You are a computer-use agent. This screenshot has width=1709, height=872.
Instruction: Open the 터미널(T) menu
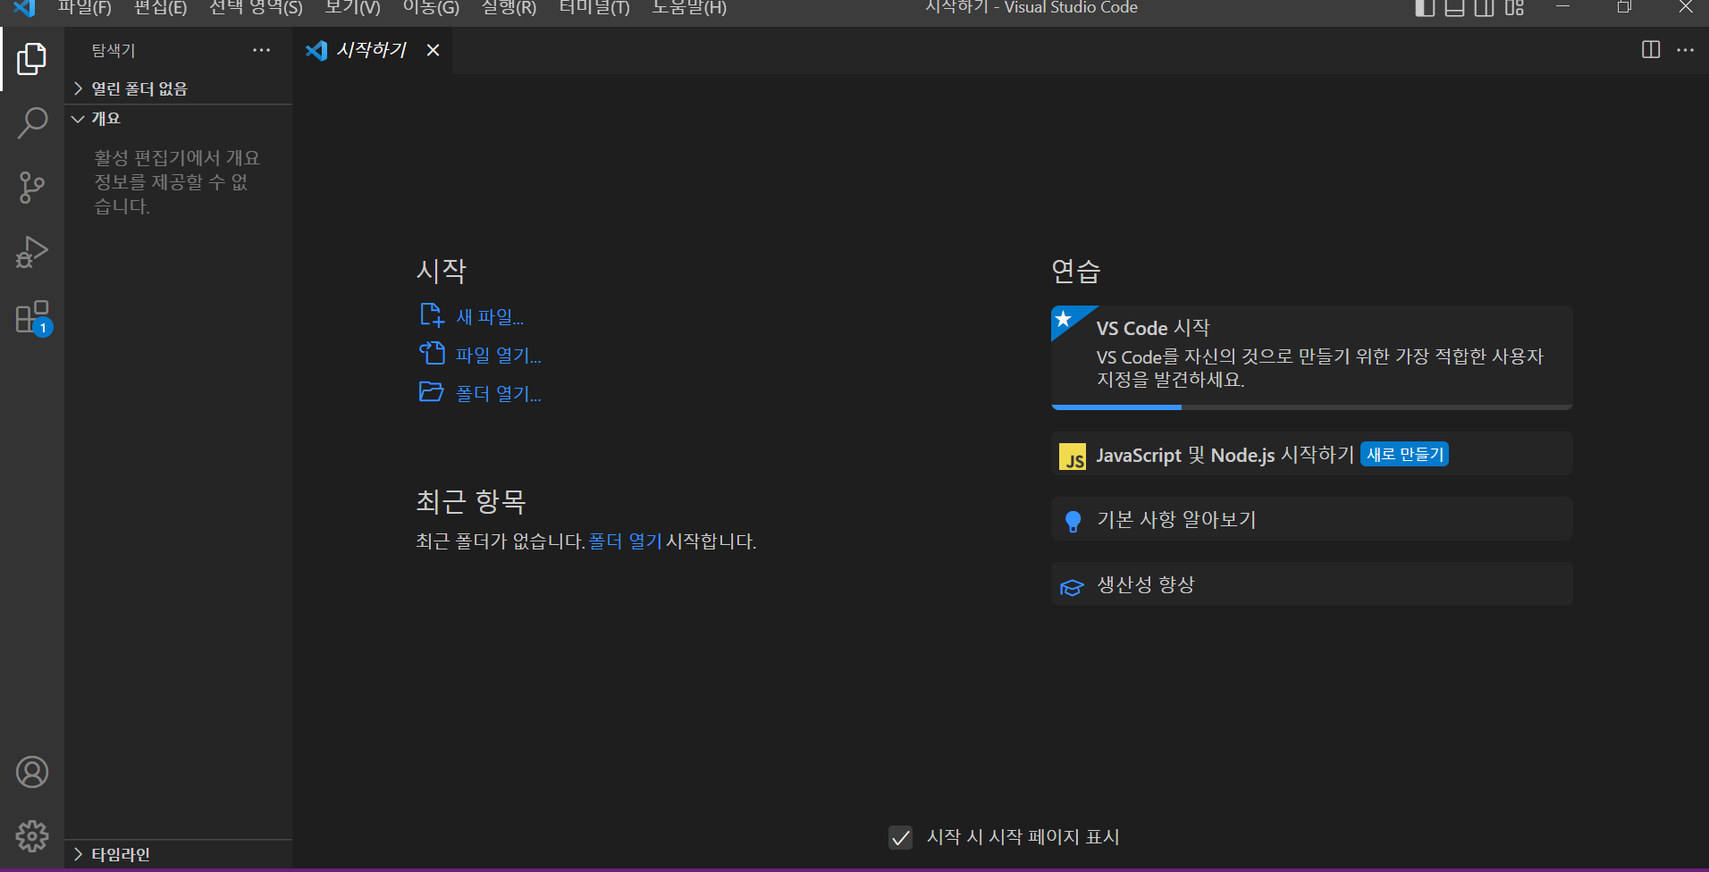[x=594, y=8]
